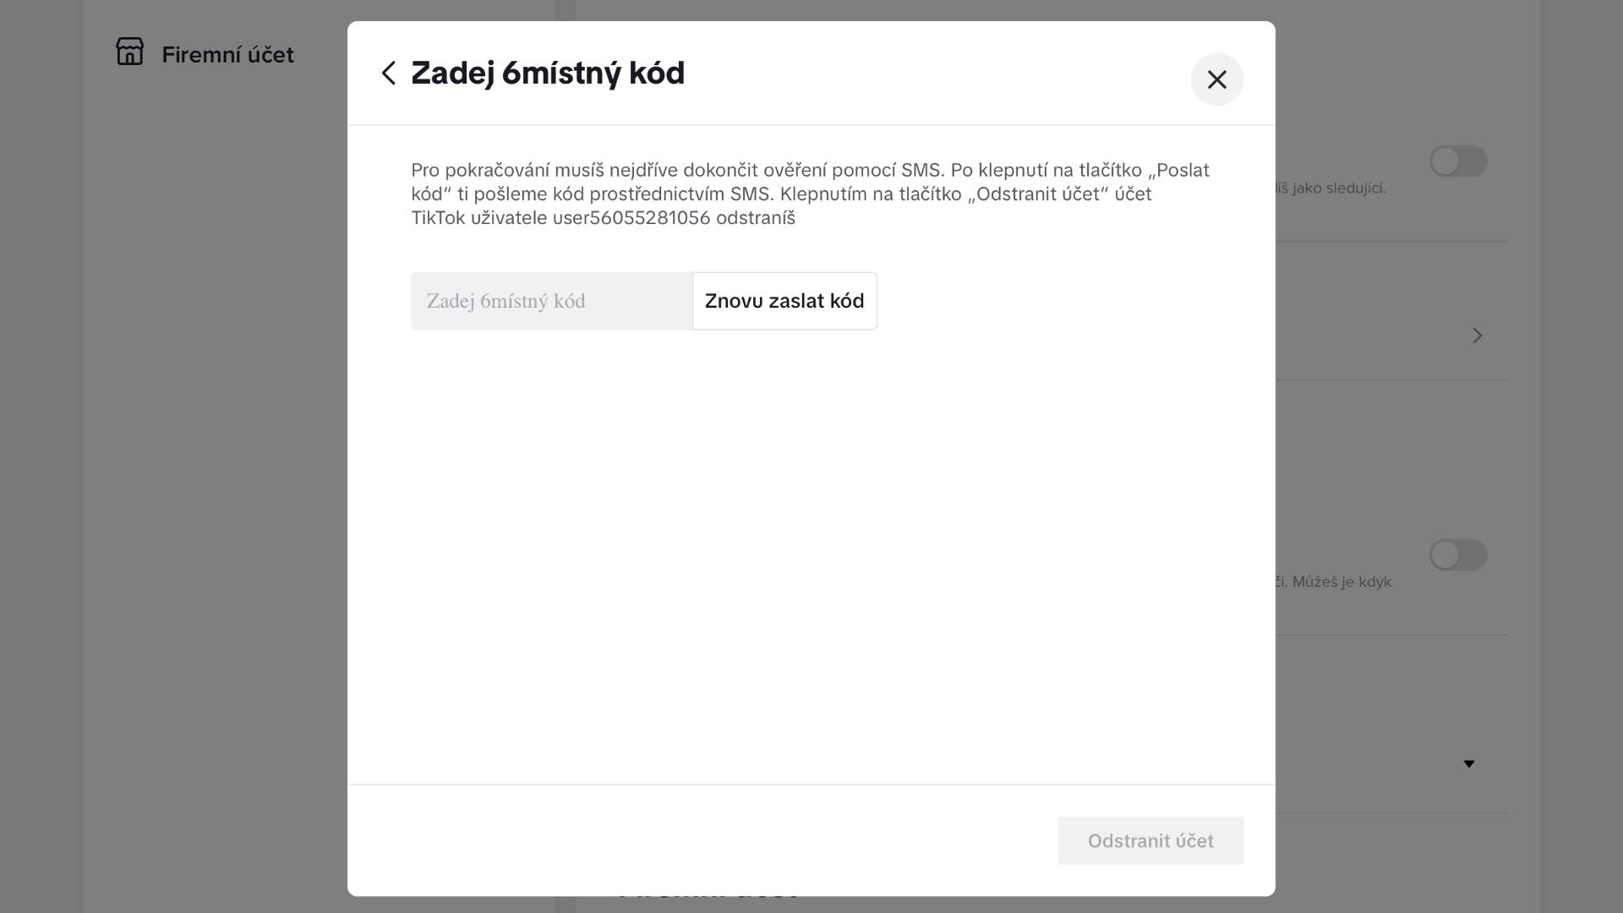Open the right-pointing chevron row in settings

pyautogui.click(x=1477, y=336)
